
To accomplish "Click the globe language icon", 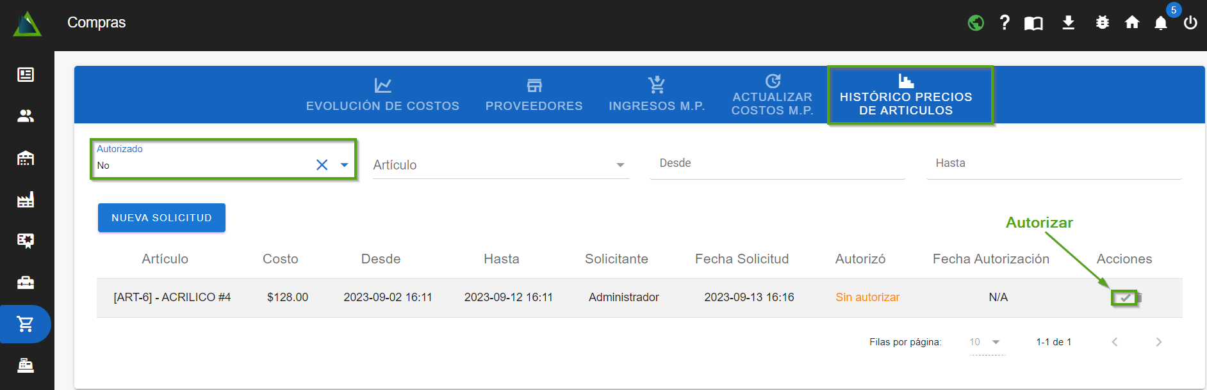I will click(976, 23).
